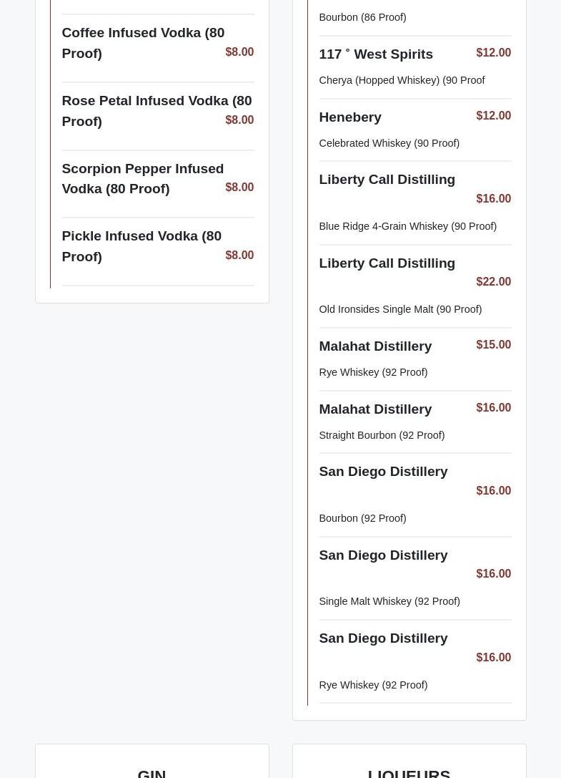The width and height of the screenshot is (561, 778).
Task: Click the LIQUEURS section heading
Action: tap(409, 772)
